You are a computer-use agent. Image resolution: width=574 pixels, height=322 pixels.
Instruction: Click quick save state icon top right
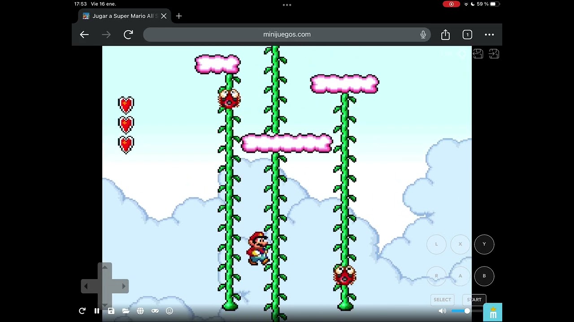[x=478, y=54]
